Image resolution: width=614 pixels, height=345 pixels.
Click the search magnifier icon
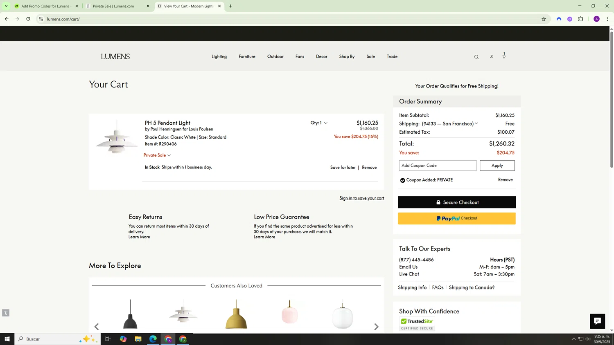click(x=476, y=57)
